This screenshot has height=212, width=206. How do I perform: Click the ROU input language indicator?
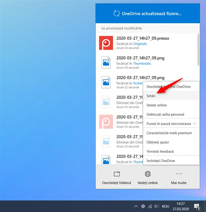(165, 206)
